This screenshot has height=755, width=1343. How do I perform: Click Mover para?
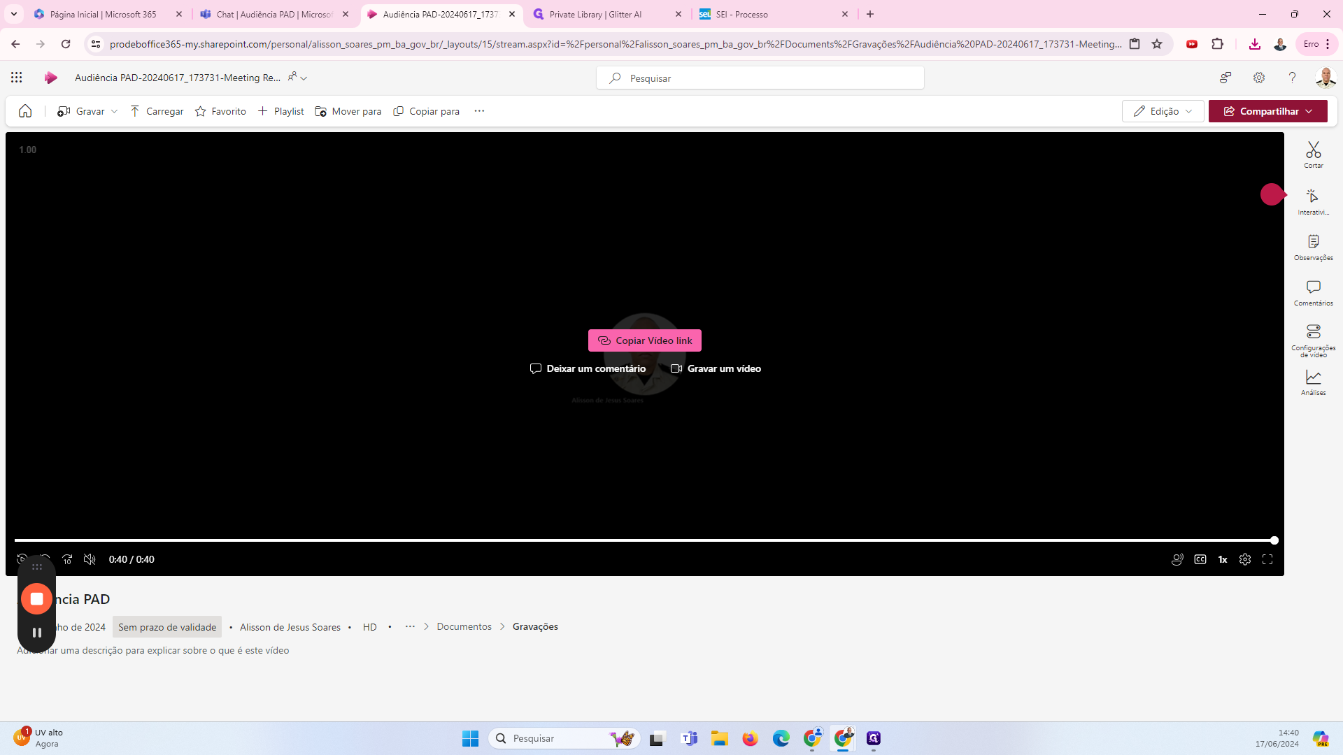pos(348,111)
